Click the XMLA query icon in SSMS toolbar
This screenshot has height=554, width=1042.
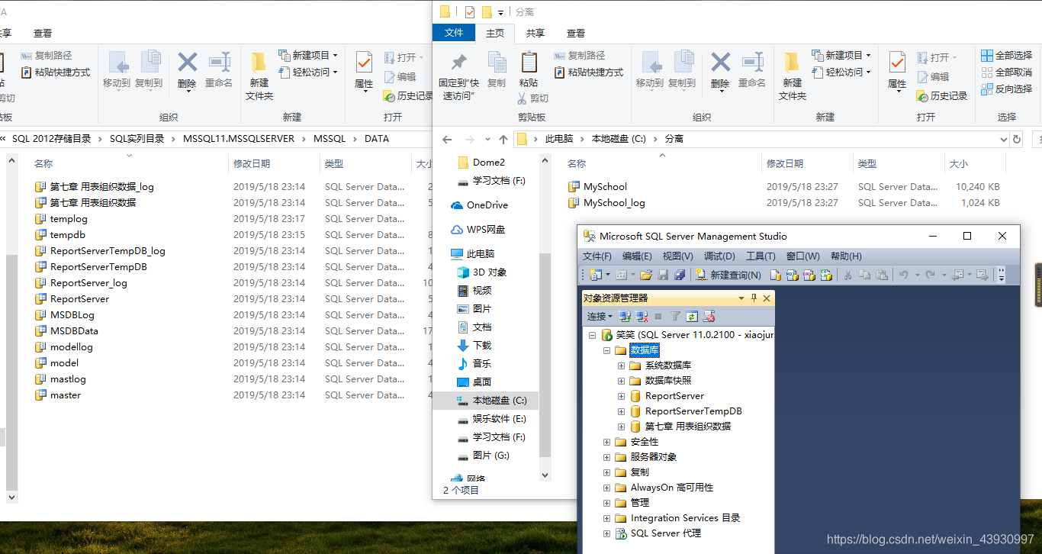[x=826, y=275]
